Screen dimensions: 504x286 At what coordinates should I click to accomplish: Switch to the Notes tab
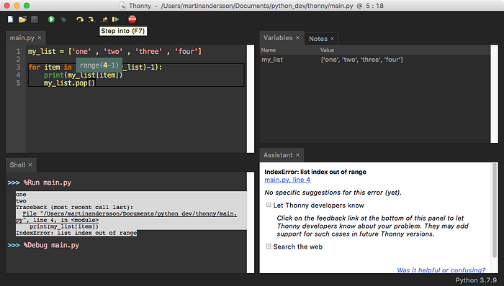click(x=318, y=39)
